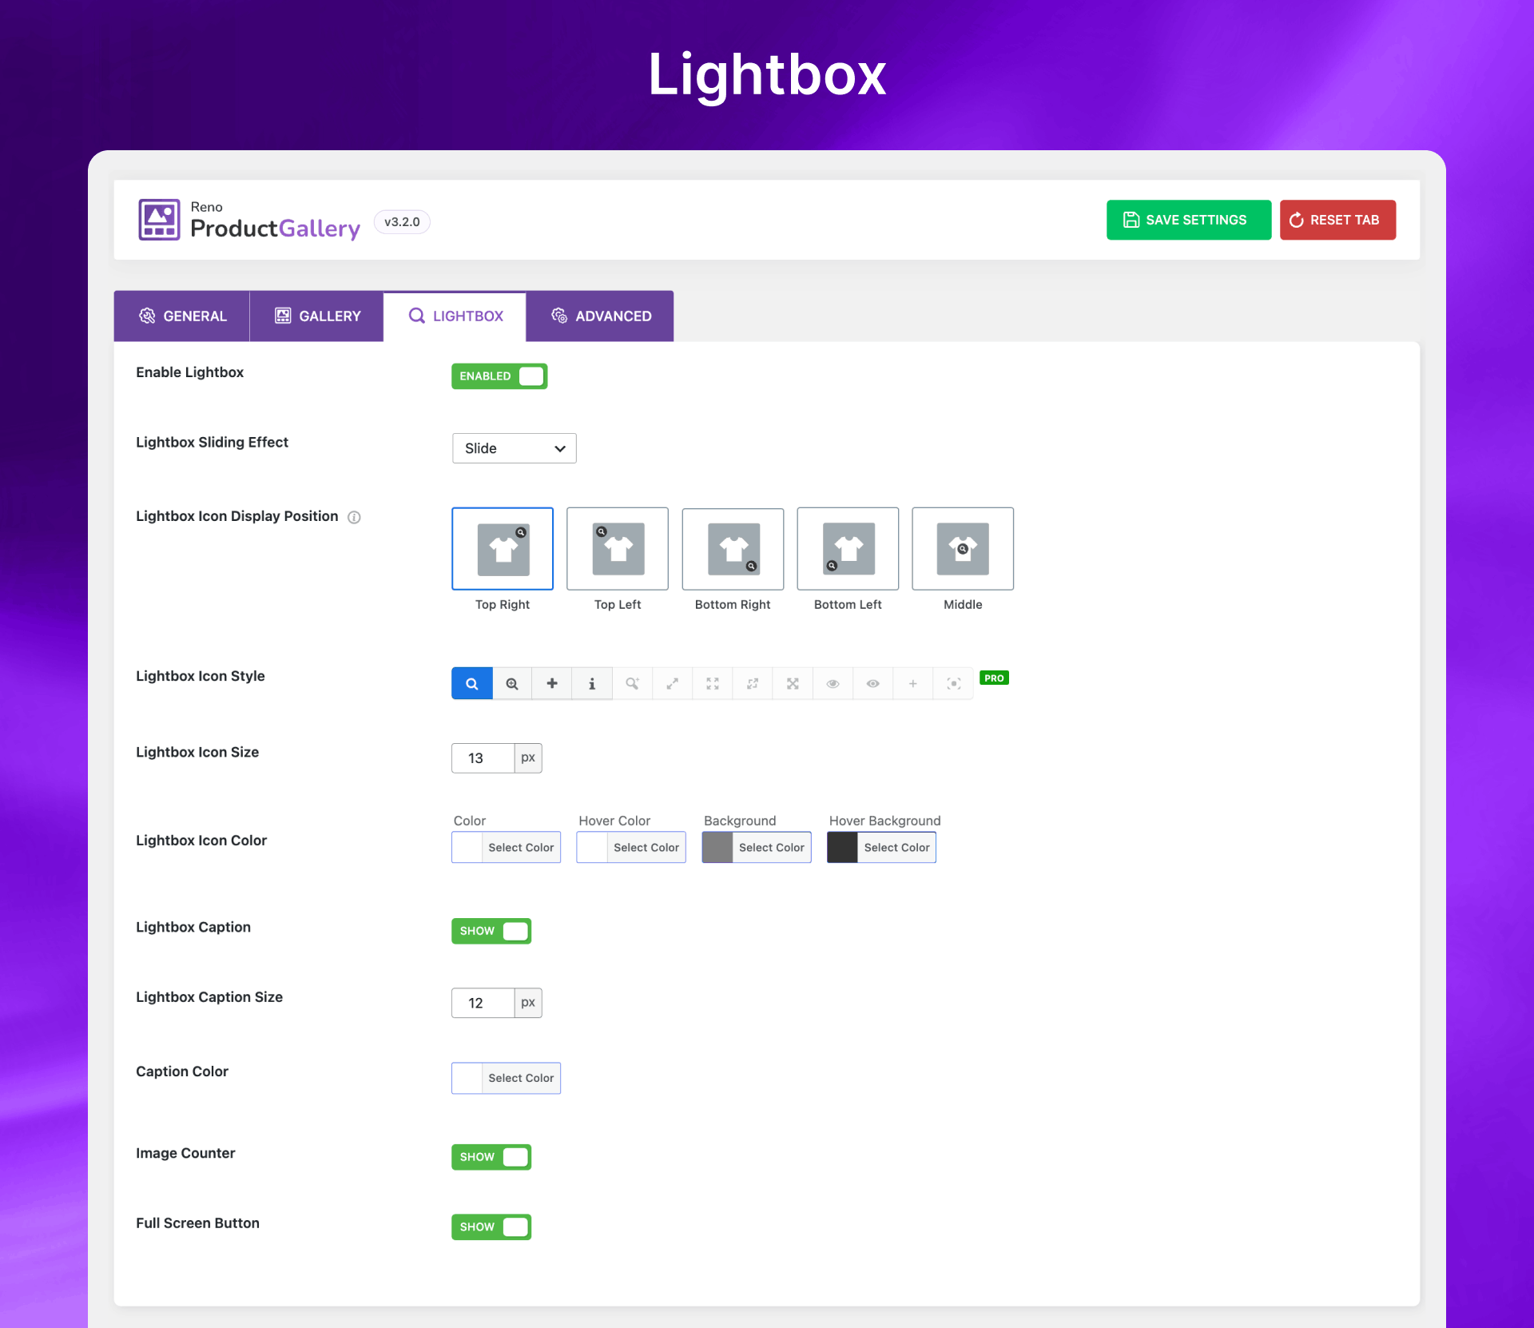Image resolution: width=1534 pixels, height=1328 pixels.
Task: Click the Save Settings button
Action: click(x=1189, y=220)
